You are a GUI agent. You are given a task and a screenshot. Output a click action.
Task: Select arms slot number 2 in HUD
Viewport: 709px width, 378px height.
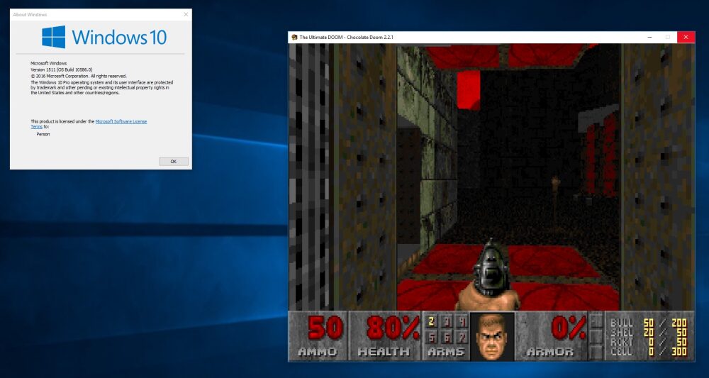431,322
